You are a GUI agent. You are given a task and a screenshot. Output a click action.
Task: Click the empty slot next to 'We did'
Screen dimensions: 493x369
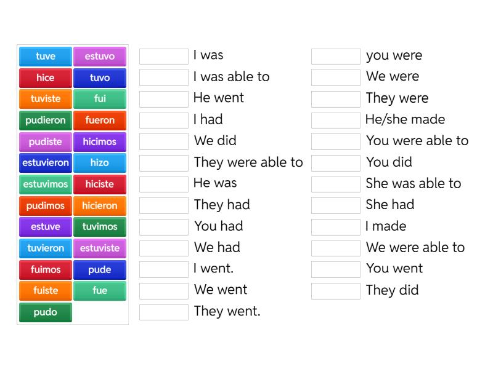(164, 141)
